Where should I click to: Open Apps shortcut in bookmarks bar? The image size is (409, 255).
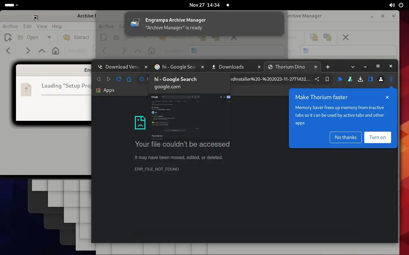click(105, 90)
